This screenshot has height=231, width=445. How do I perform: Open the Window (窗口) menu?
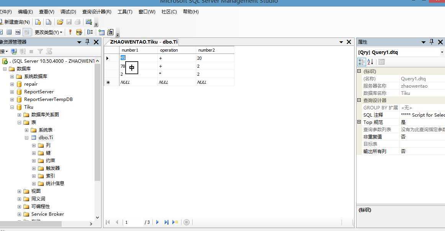[x=147, y=11]
